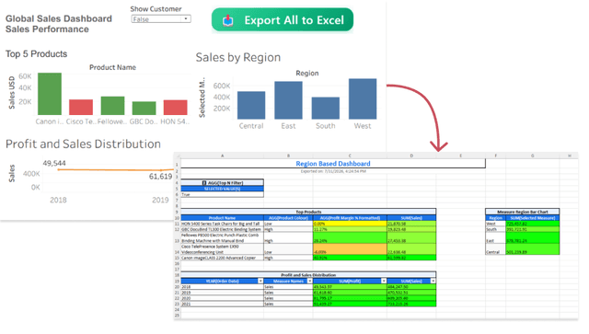Click the yellow 0.00% profit margin cell

pos(350,224)
